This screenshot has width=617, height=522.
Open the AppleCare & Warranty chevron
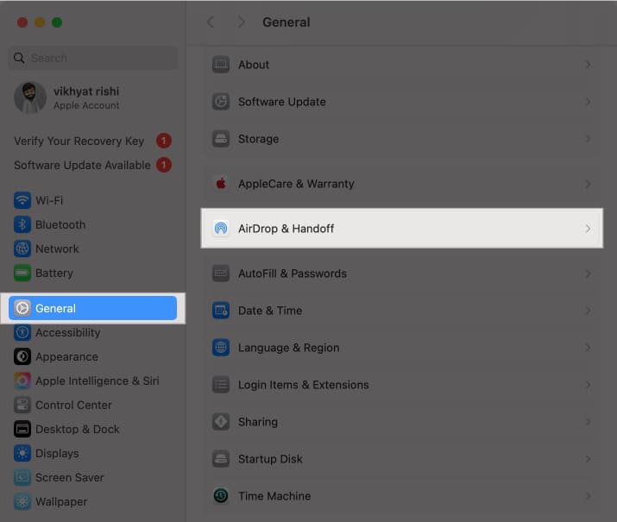tap(588, 183)
